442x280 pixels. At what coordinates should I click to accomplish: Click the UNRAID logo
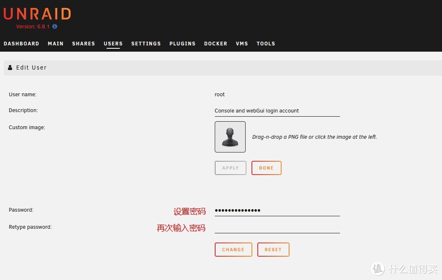tap(37, 13)
